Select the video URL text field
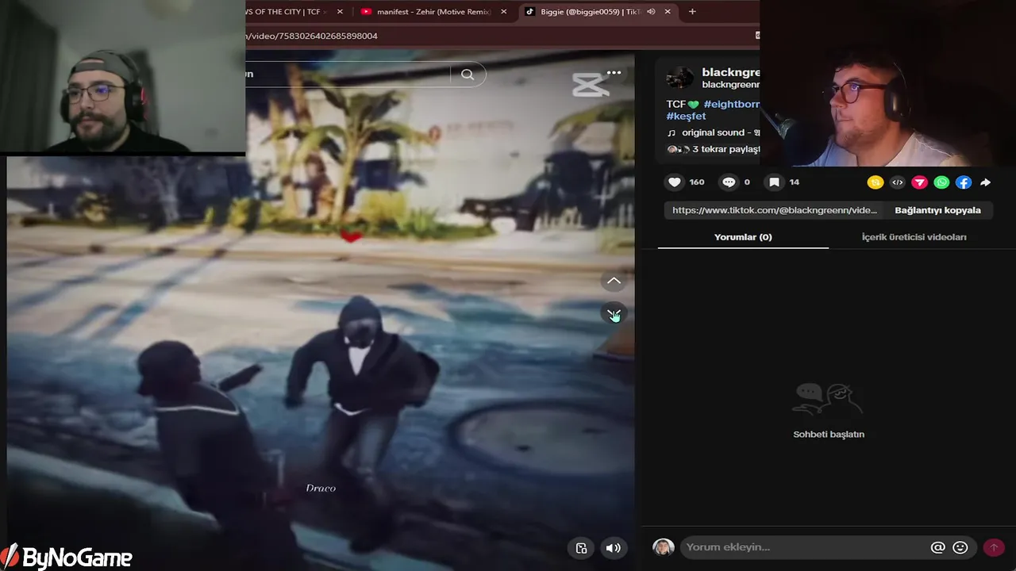This screenshot has width=1016, height=571. [774, 210]
